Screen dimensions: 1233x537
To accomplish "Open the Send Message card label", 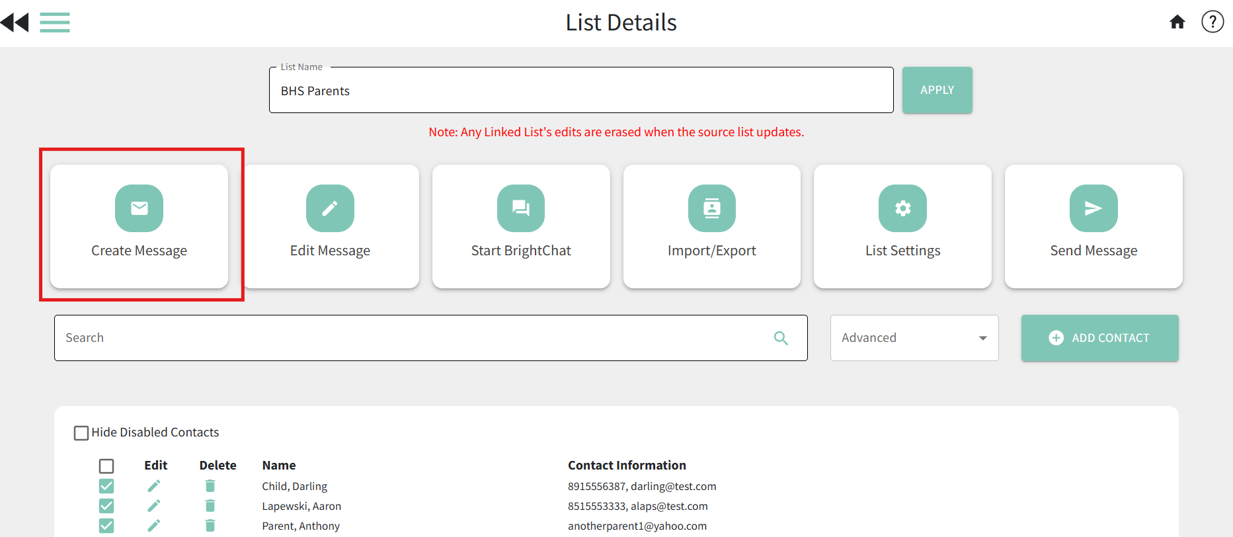I will pos(1094,251).
